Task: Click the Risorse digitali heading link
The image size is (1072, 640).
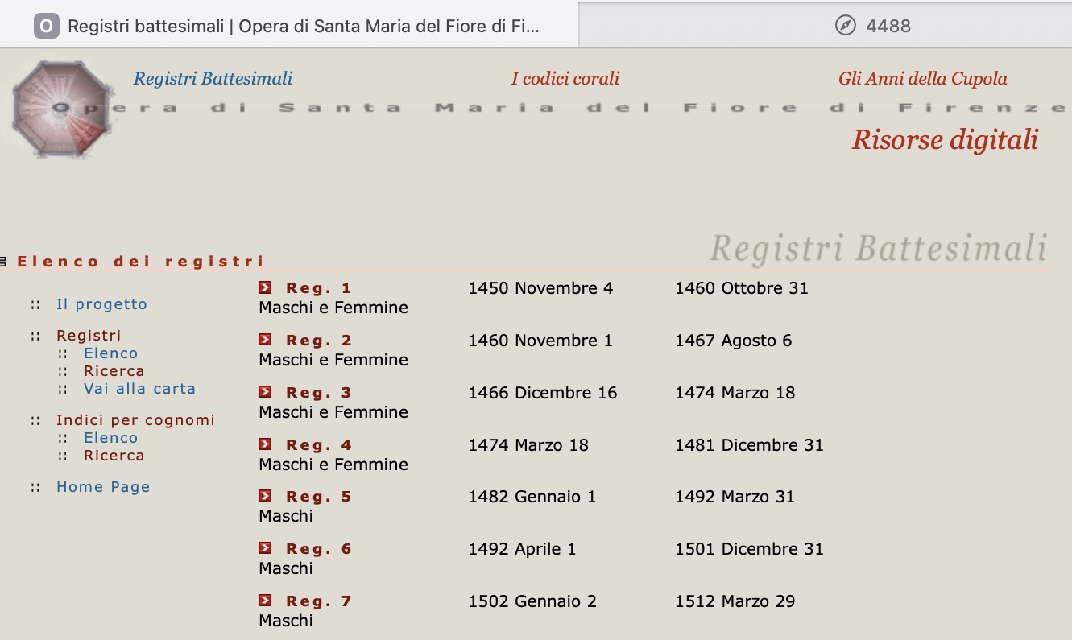Action: pyautogui.click(x=945, y=140)
